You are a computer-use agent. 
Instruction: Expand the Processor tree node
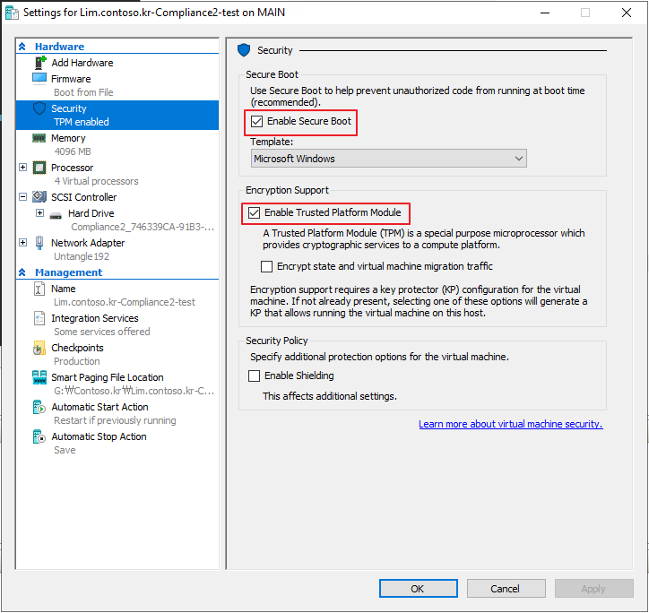(22, 168)
